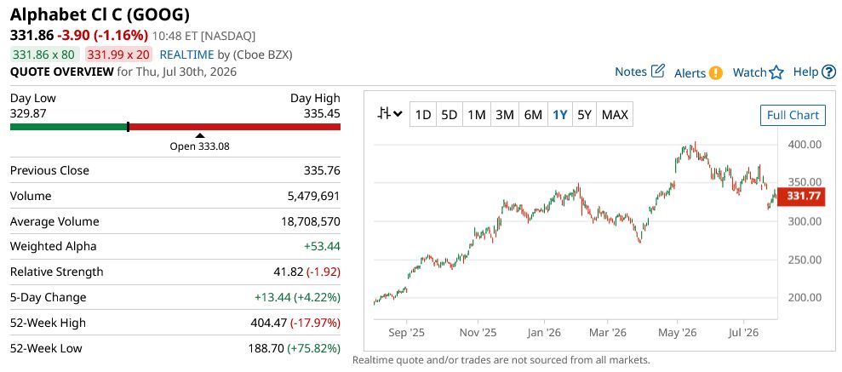
Task: Switch chart to 1M range
Action: (476, 114)
